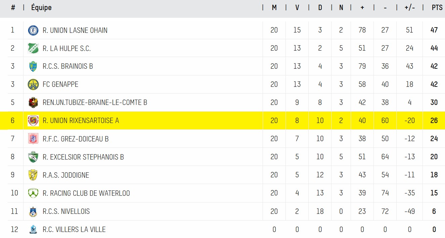Sort table by the PTS column header

pyautogui.click(x=437, y=7)
